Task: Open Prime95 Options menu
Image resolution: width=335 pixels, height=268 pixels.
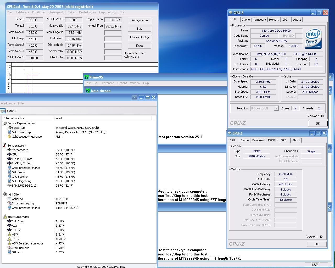Action: (122, 83)
